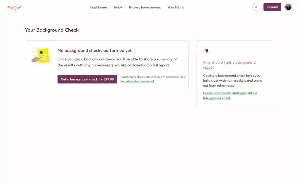Click the lightbulb tip icon
The width and height of the screenshot is (299, 186).
pos(207,51)
